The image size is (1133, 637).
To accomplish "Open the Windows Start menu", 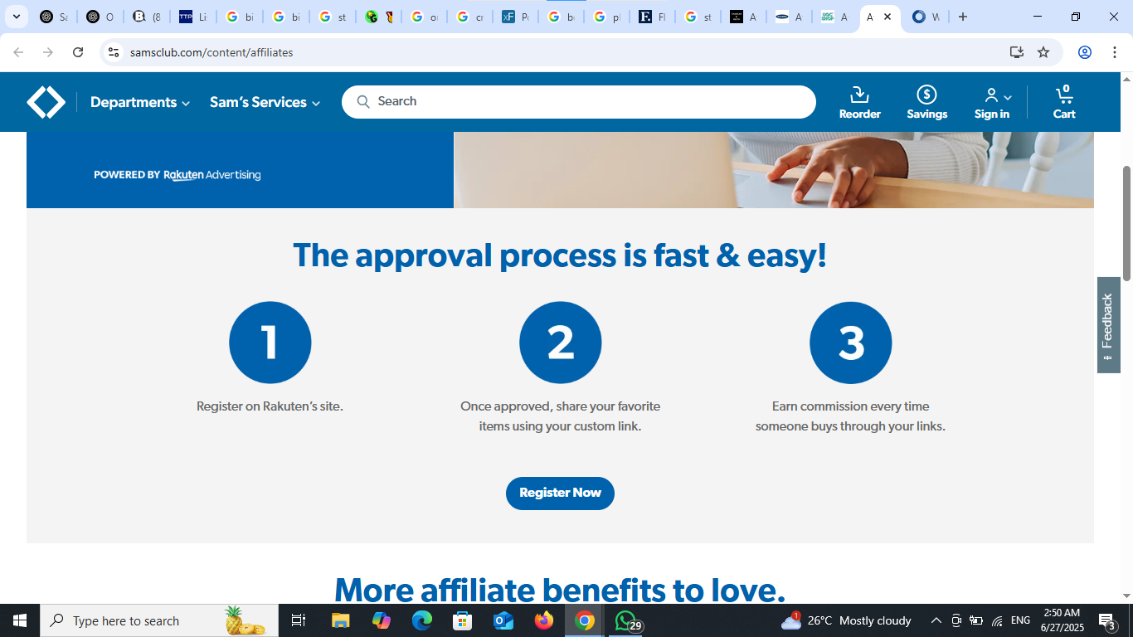I will (20, 620).
